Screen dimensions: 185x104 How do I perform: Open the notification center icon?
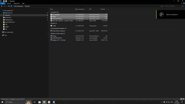click(182, 102)
